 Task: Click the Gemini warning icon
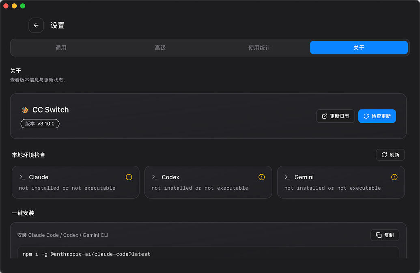(x=394, y=177)
